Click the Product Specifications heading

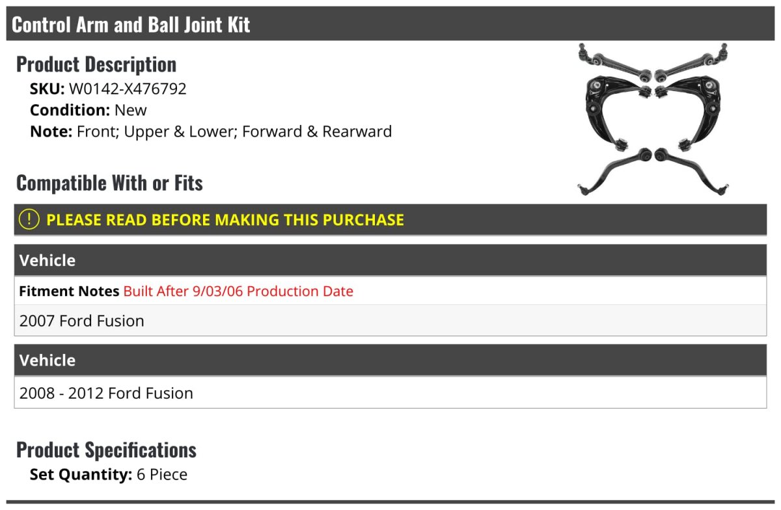[106, 450]
